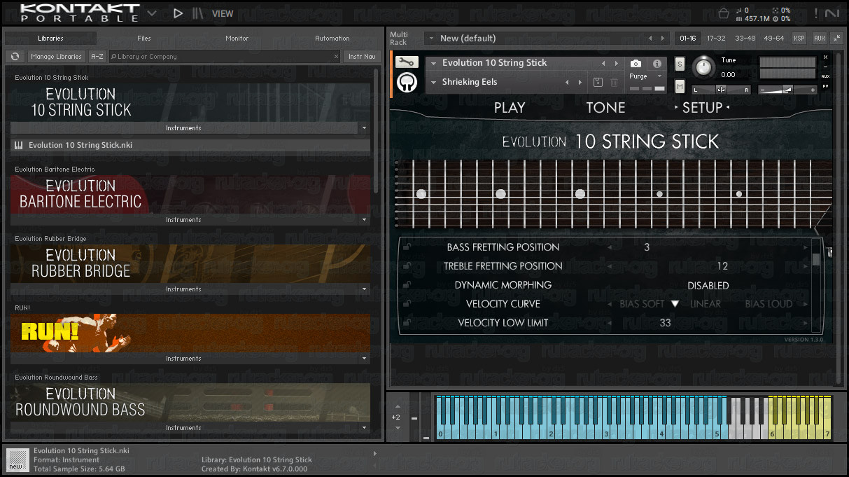
Task: Open the TONE page tab
Action: click(605, 108)
